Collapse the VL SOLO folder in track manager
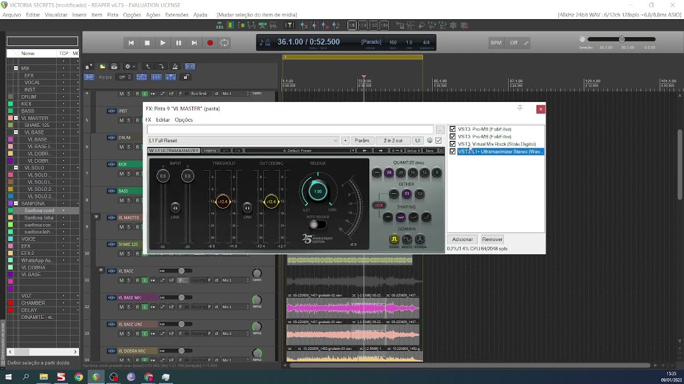 (15, 168)
